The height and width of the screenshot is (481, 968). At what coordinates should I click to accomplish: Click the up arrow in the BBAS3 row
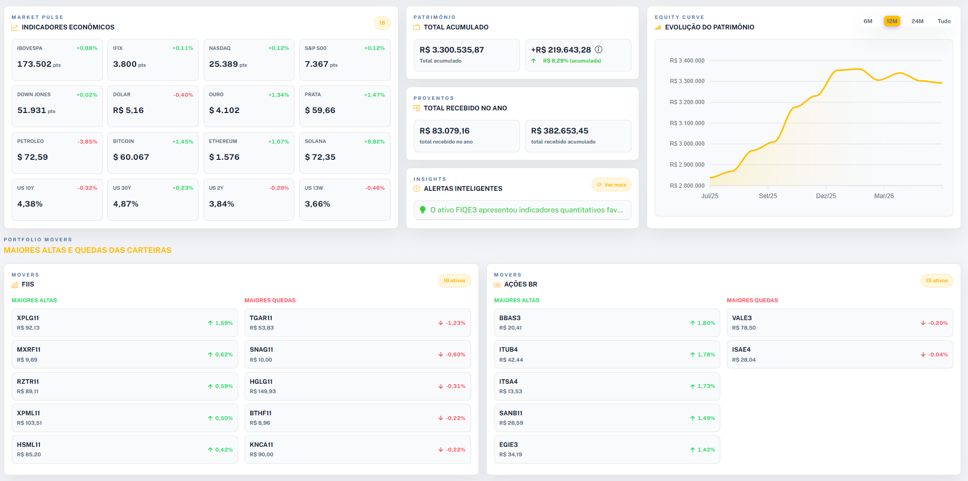pyautogui.click(x=692, y=323)
